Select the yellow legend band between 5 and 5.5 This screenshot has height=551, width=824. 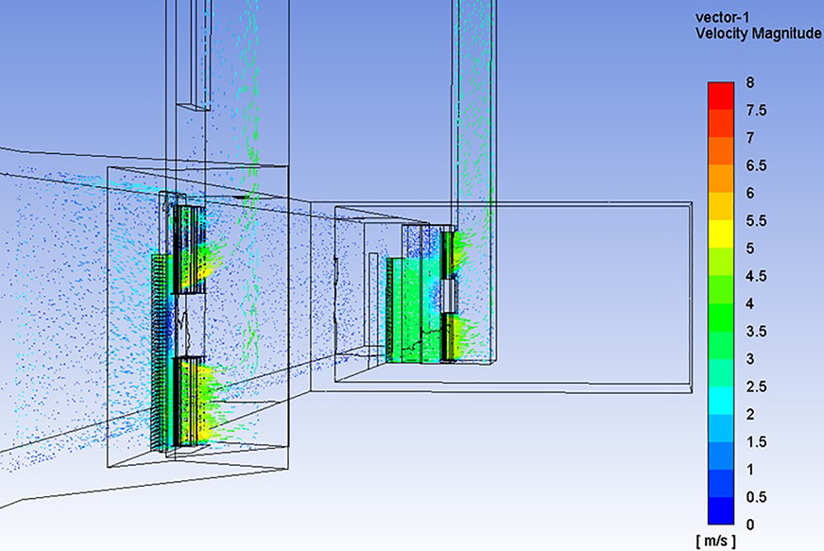pos(721,234)
